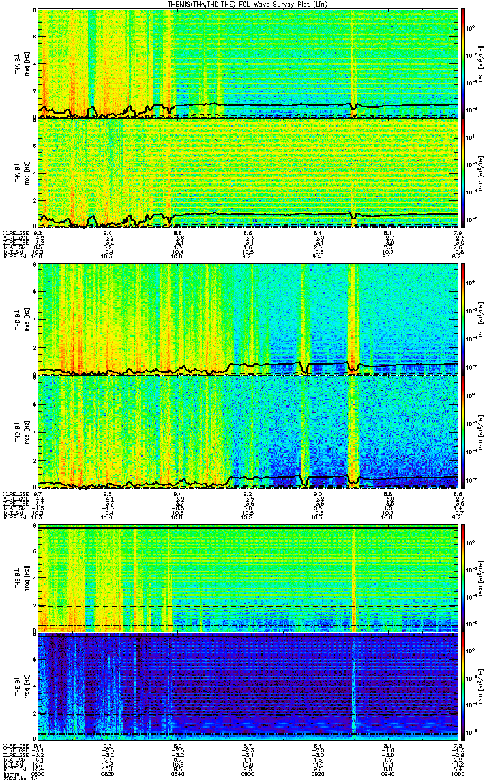Select the THA B-perpendicular spectrogram panel

(x=248, y=63)
